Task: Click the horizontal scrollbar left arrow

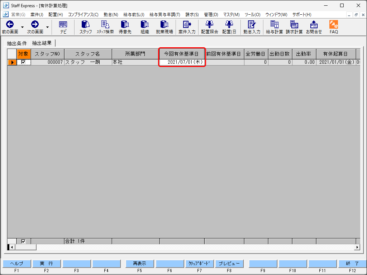Action: 12,247
